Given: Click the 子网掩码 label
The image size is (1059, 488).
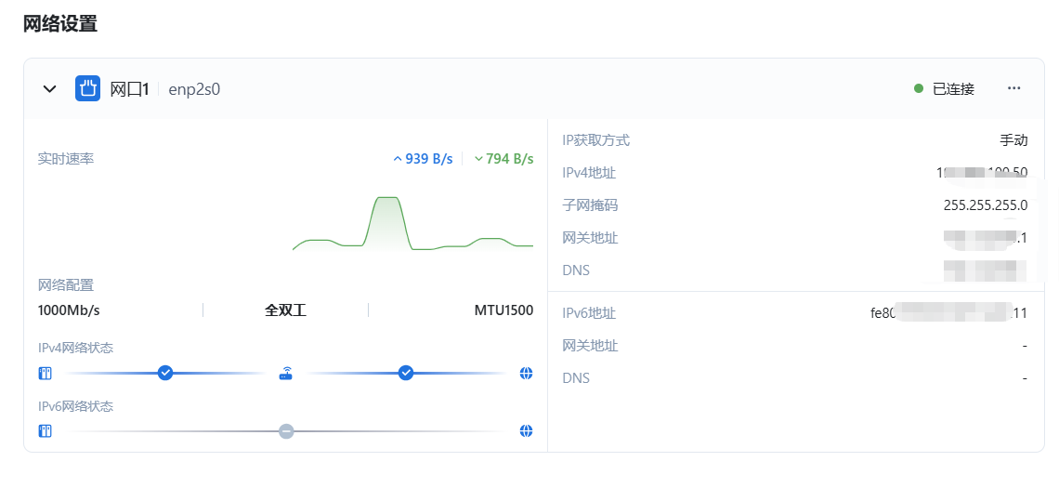Looking at the screenshot, I should (x=590, y=205).
